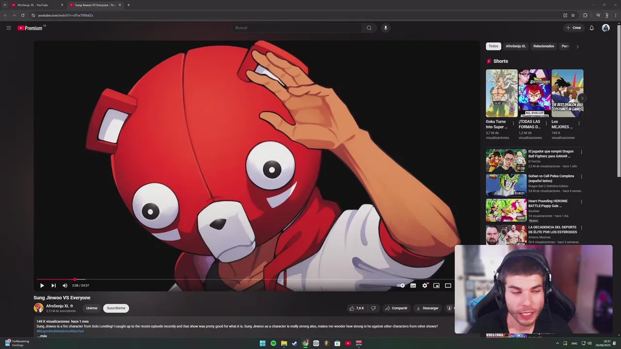This screenshot has height=349, width=621.
Task: Like the video with 7,6 K likes
Action: point(357,308)
